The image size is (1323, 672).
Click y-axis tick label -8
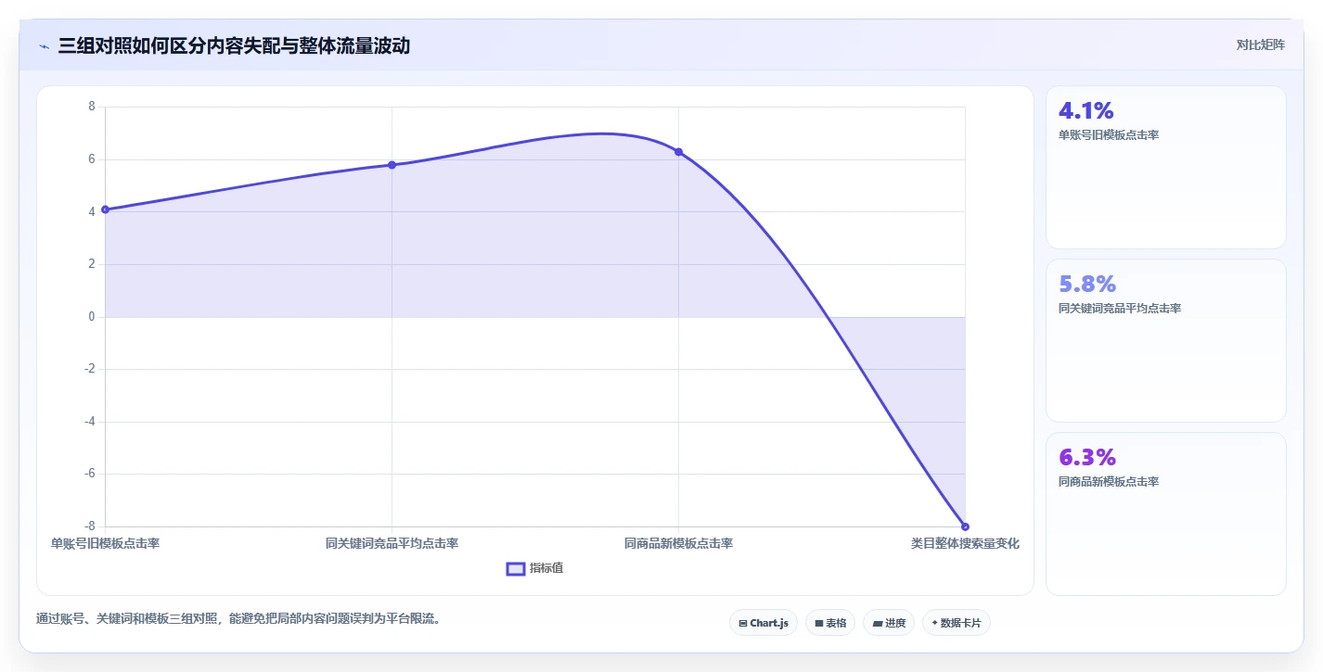coord(90,526)
